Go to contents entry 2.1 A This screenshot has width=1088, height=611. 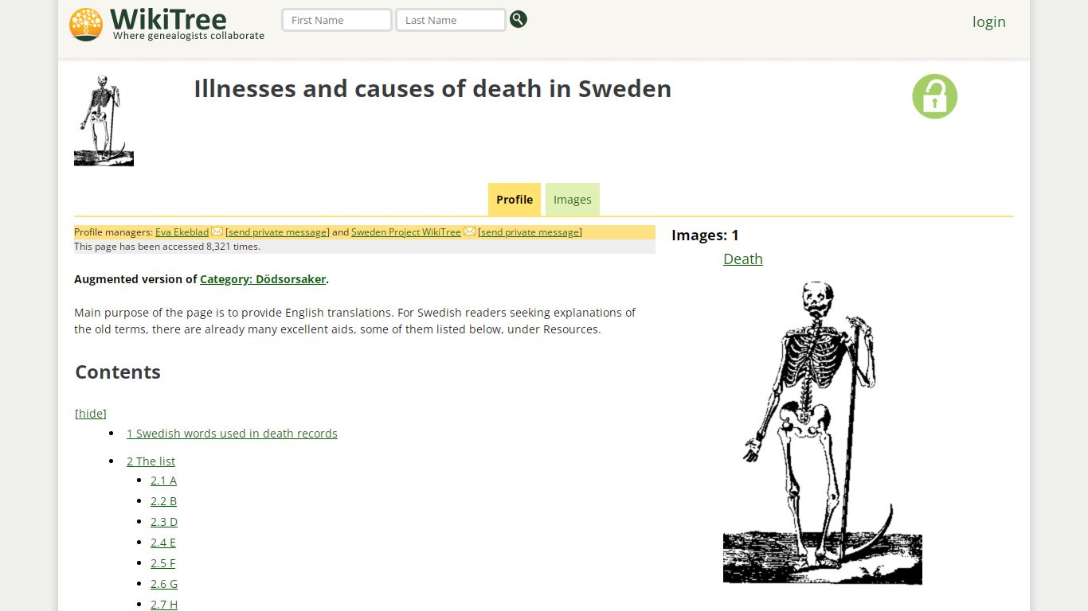(x=163, y=481)
